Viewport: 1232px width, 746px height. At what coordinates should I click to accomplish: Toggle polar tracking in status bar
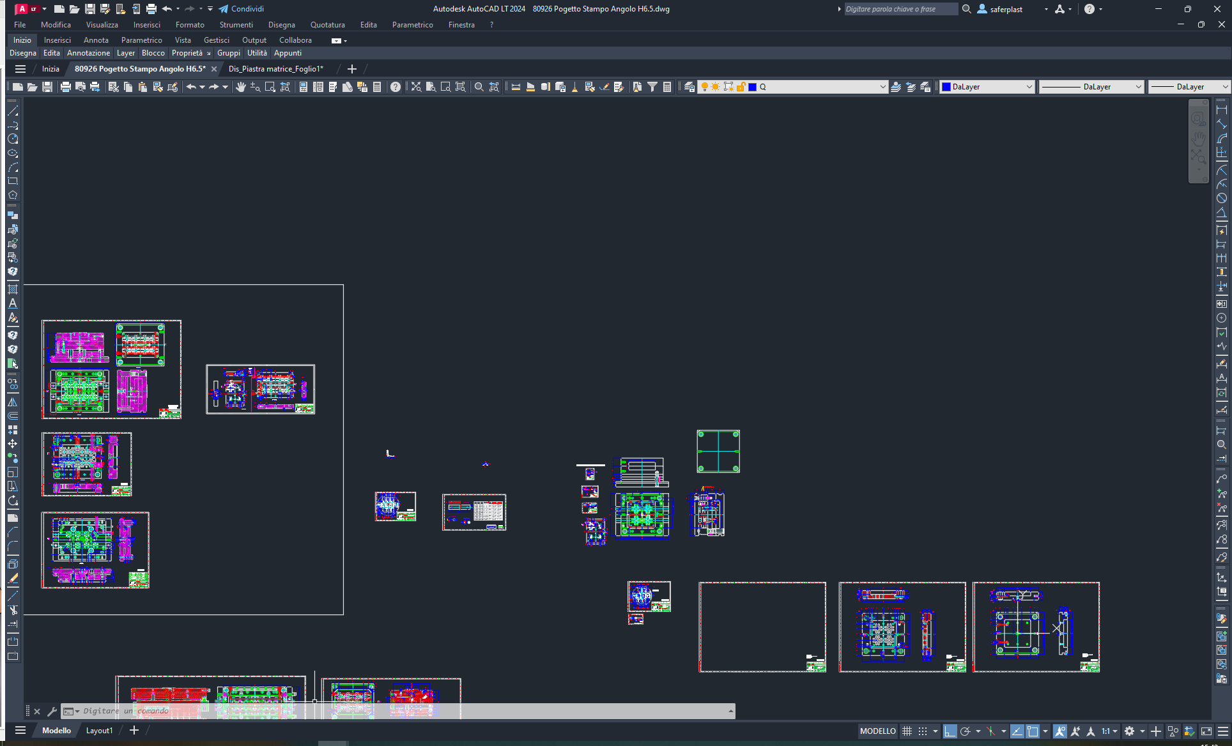(966, 731)
